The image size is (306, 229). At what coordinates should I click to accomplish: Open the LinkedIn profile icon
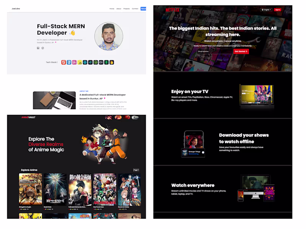coord(38,48)
